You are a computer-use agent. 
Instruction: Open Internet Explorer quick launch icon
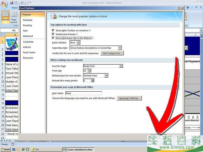pos(23,149)
